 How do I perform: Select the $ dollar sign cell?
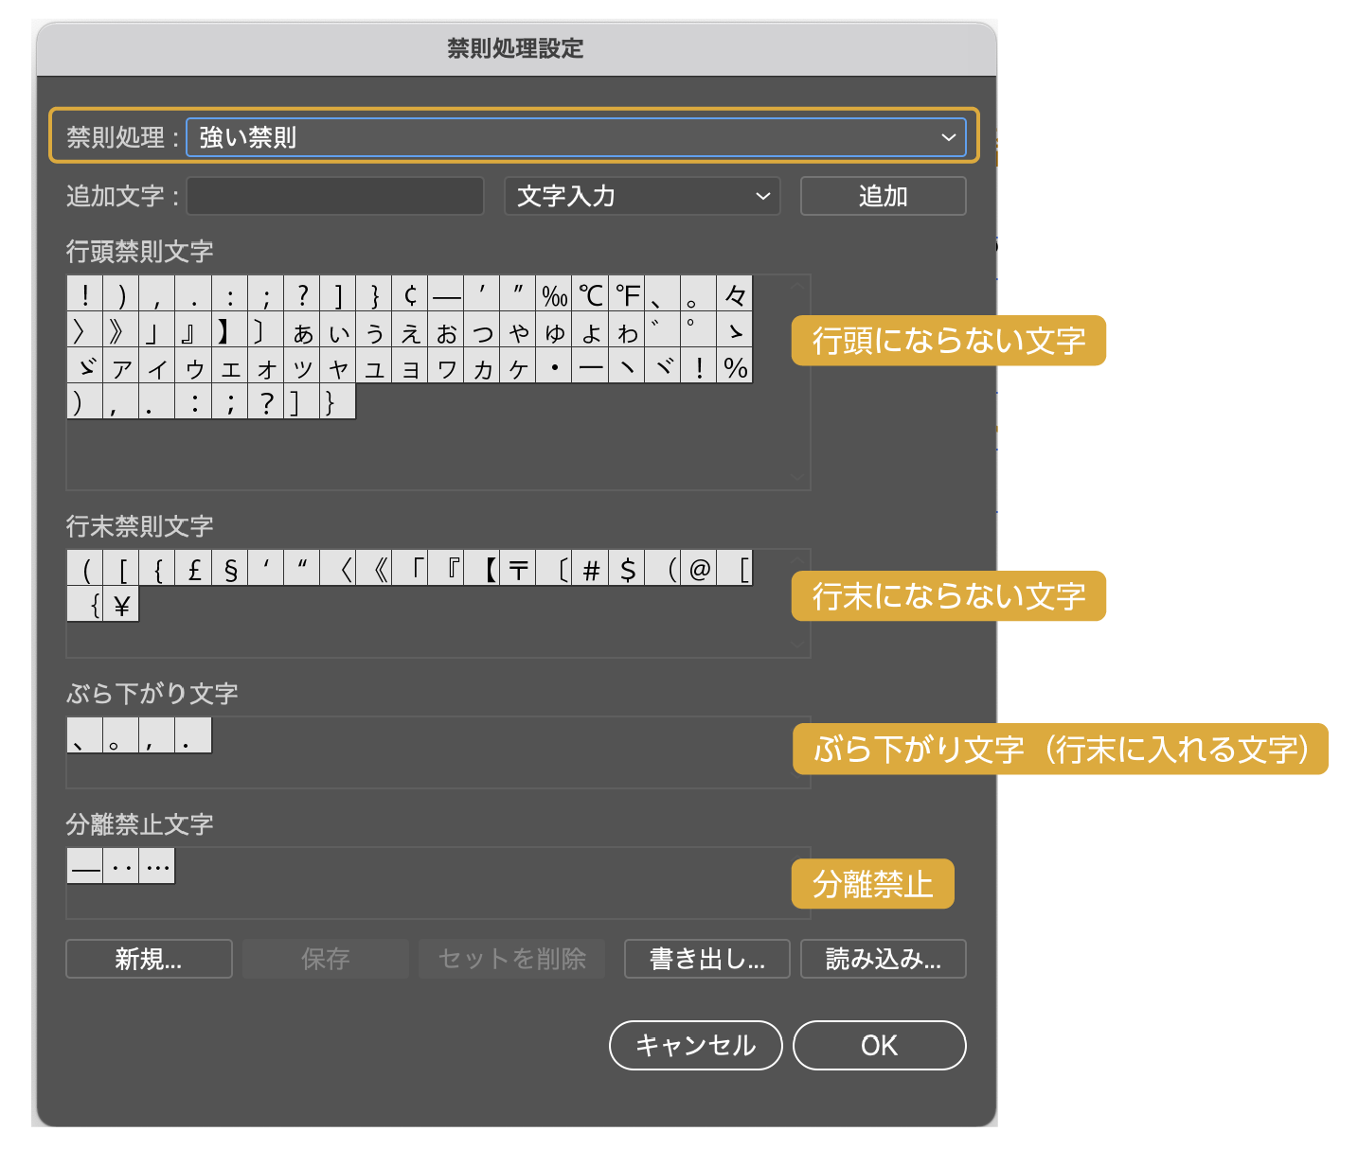tap(627, 568)
